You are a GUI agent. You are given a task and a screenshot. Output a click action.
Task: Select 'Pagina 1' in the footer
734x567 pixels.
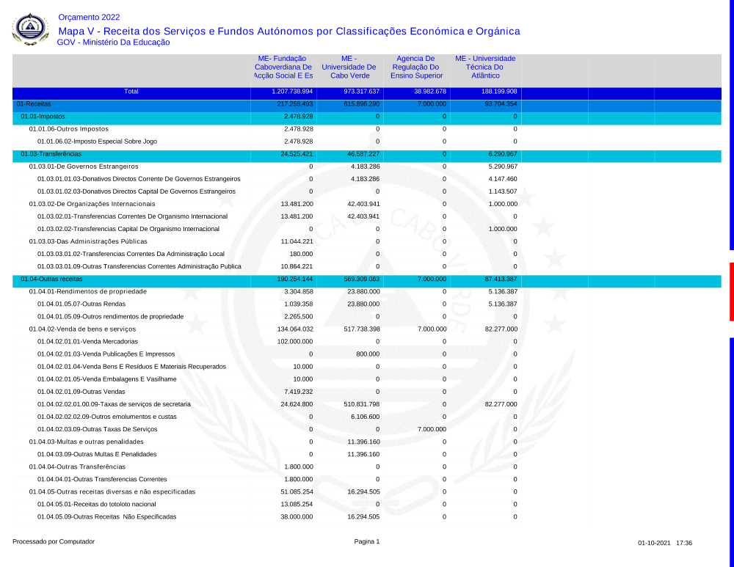coord(367,542)
